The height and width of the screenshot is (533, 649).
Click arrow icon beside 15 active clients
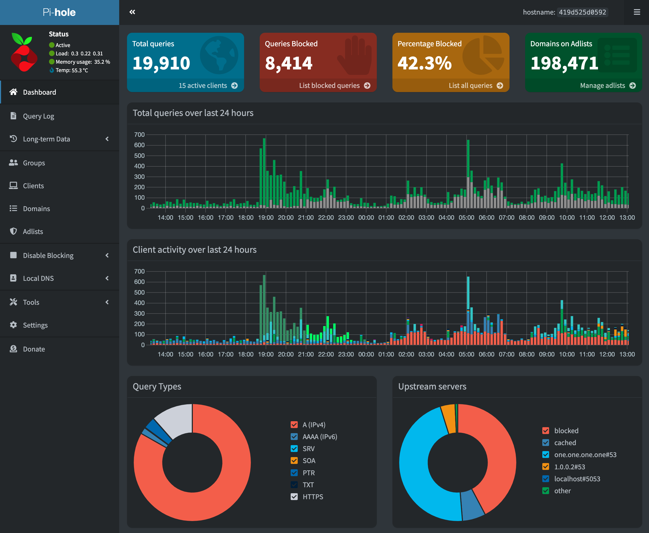pos(234,85)
